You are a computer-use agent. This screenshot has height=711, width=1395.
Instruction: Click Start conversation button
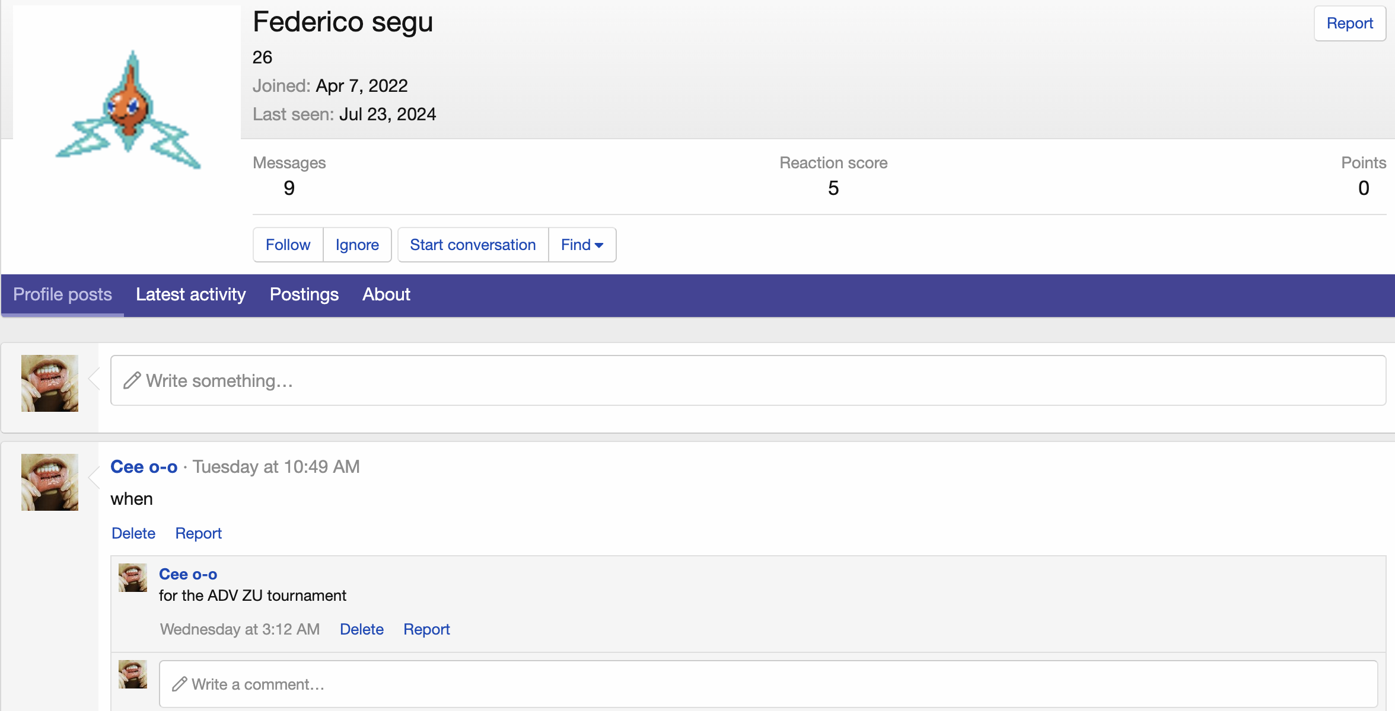tap(473, 245)
